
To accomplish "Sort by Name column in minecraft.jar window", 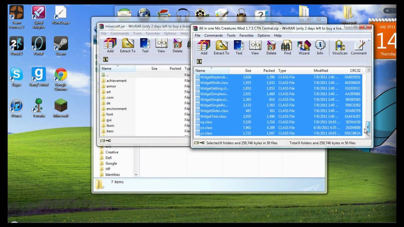I will [x=117, y=68].
